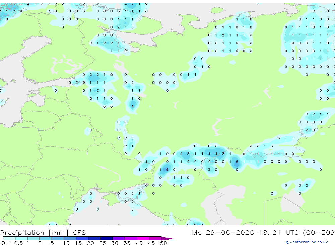Pick the legend swatch between 20 and 25
This screenshot has width=335, height=245.
pyautogui.click(x=94, y=238)
